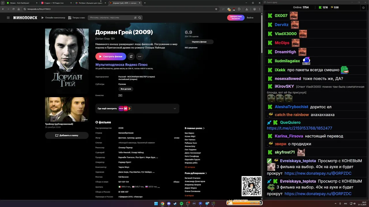The height and width of the screenshot is (207, 369).
Task: Open Steam from the taskbar
Action: [175, 204]
